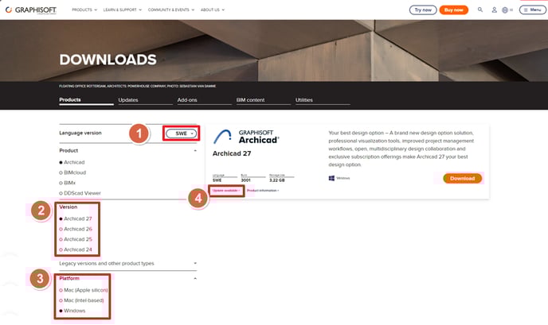Click the orange Download button

click(x=462, y=178)
